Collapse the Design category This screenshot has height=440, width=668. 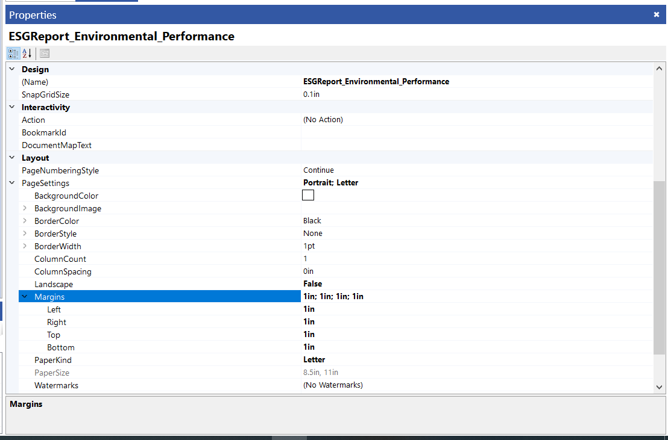point(12,69)
